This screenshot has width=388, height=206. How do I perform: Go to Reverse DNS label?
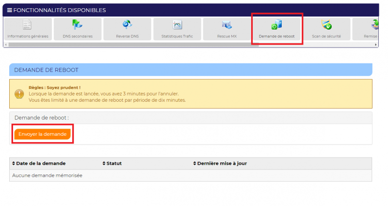click(x=128, y=36)
